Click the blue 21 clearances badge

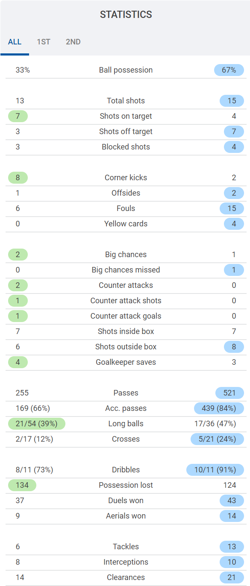point(232,577)
